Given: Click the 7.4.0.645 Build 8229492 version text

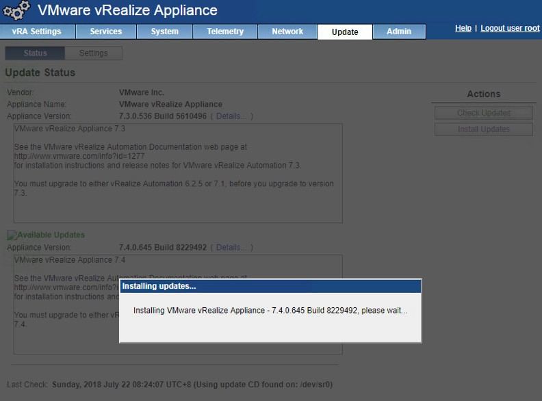Looking at the screenshot, I should (163, 248).
